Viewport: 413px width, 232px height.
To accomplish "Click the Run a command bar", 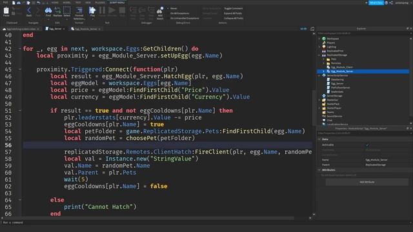I will tap(205, 222).
